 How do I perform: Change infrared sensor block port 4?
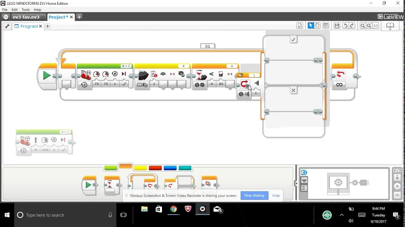pos(183,66)
